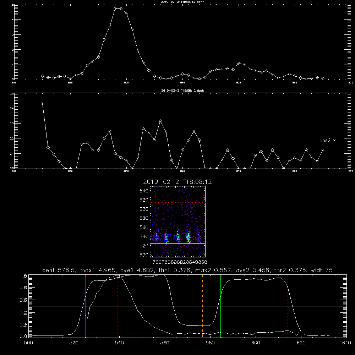The height and width of the screenshot is (355, 355).
Task: Click the upper white horizontal line in spectral image
Action: click(177, 200)
